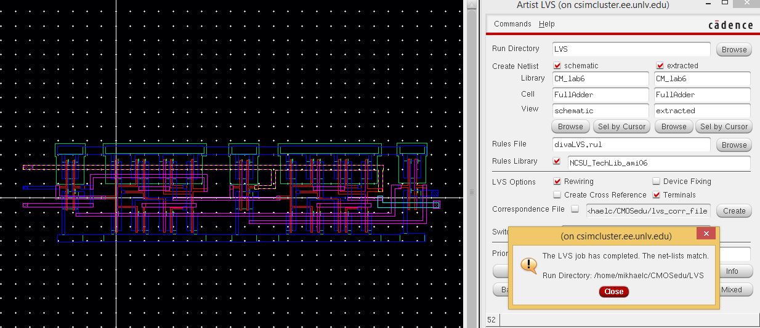Screen dimensions: 760x328
Task: Click the red X on the popup title bar
Action: (x=706, y=234)
